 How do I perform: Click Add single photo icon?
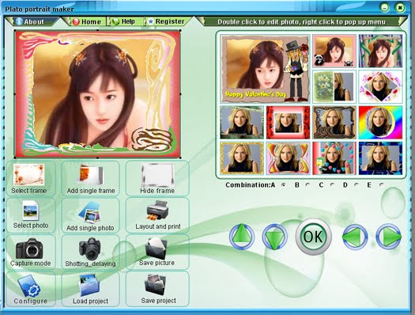click(x=90, y=212)
